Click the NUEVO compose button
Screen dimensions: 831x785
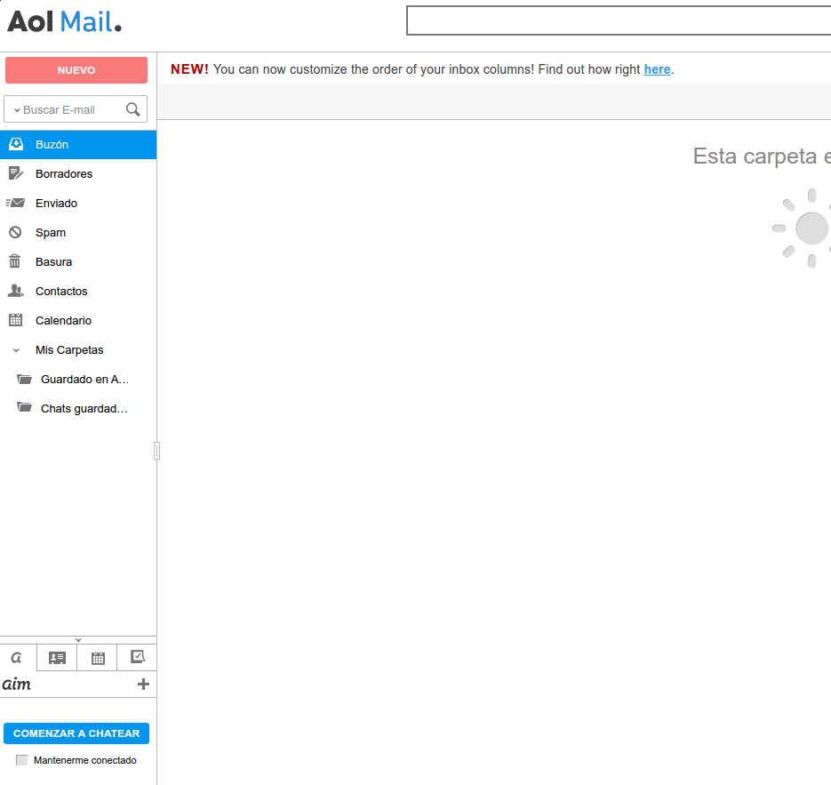pyautogui.click(x=76, y=70)
